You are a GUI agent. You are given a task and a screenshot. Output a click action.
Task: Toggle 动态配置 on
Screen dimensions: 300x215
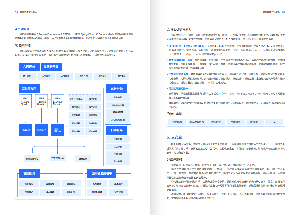click(76, 115)
